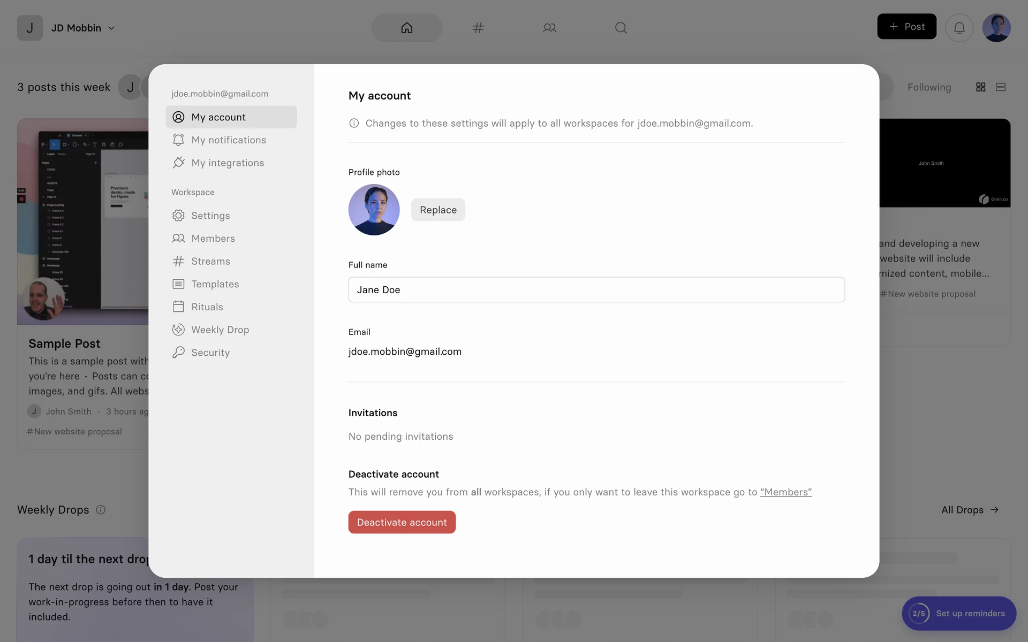Click the Set up reminders progress pill
This screenshot has height=642, width=1028.
(958, 614)
